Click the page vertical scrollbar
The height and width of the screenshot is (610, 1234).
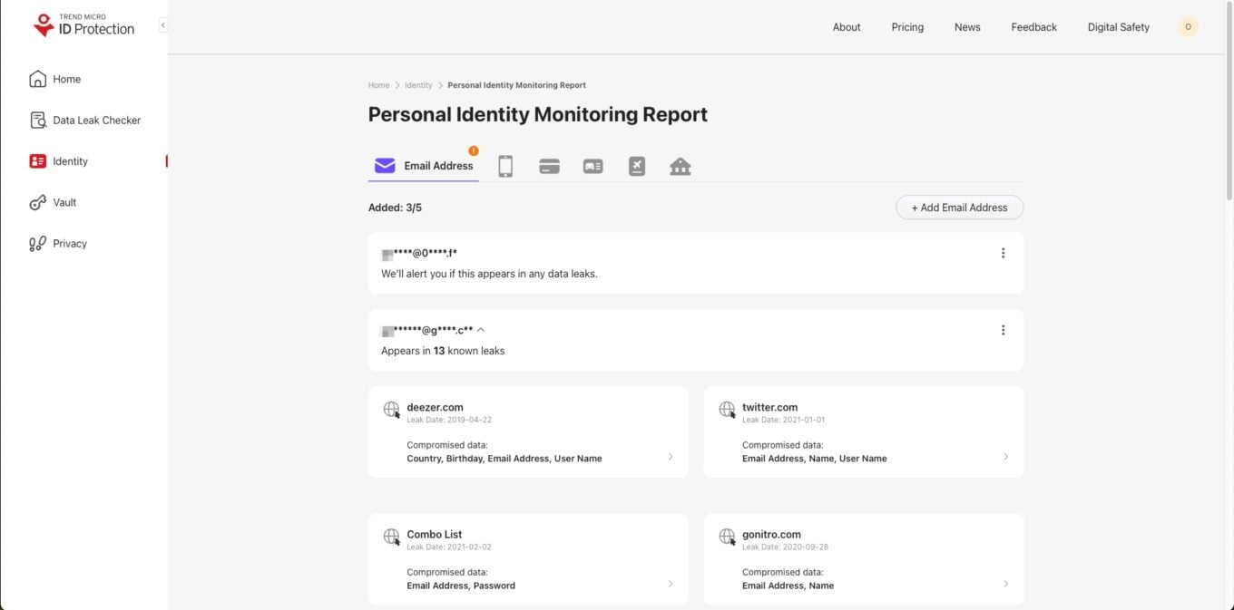pos(1229,100)
